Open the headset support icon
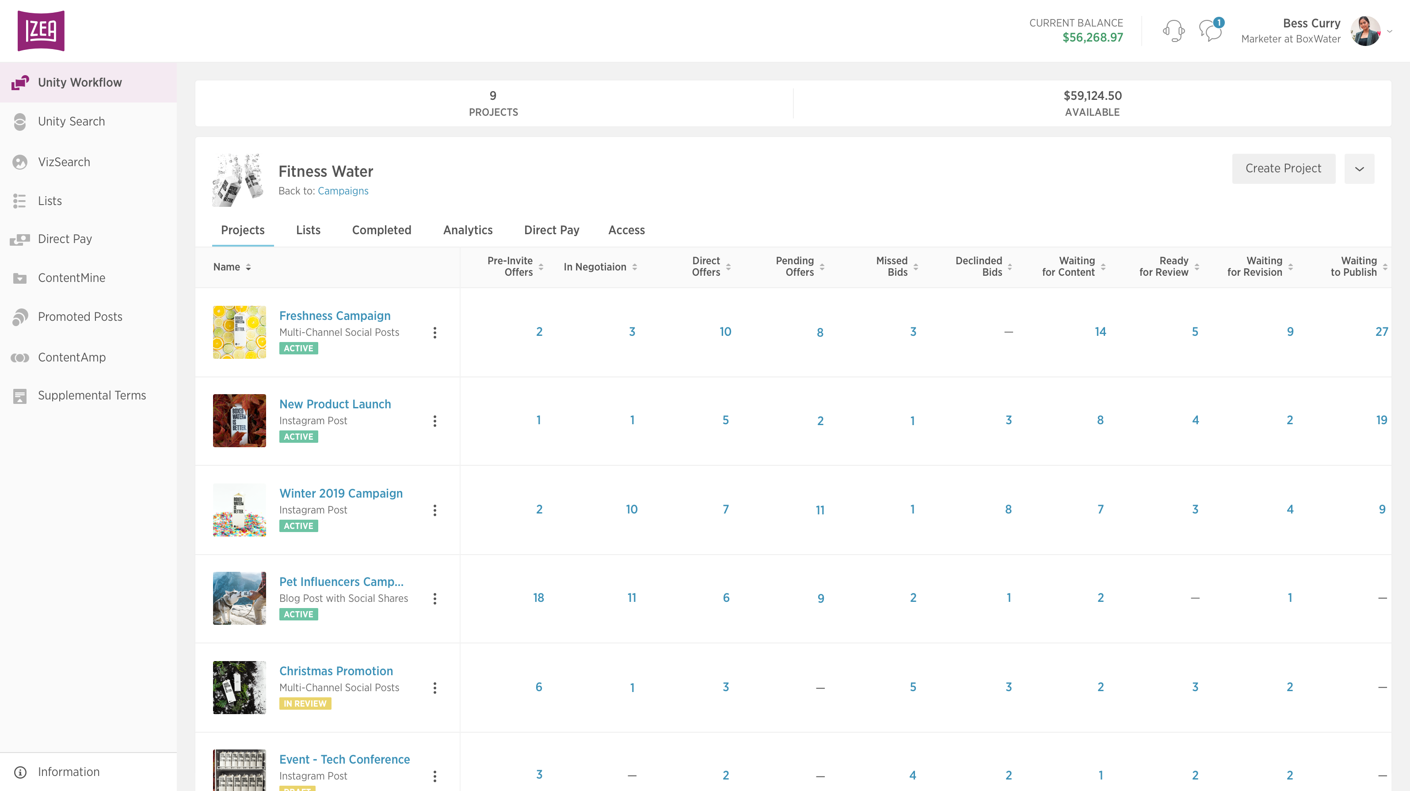This screenshot has height=791, width=1410. click(x=1173, y=30)
